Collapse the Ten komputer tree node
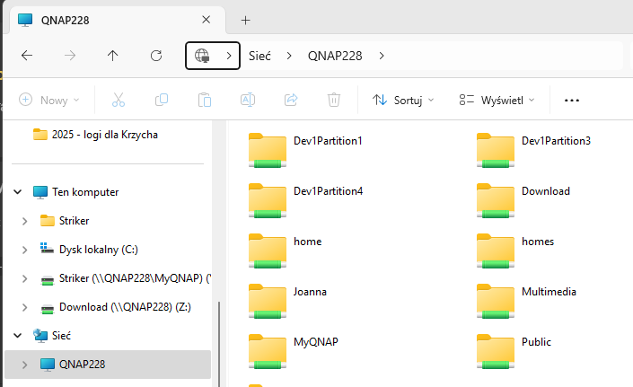 click(19, 192)
